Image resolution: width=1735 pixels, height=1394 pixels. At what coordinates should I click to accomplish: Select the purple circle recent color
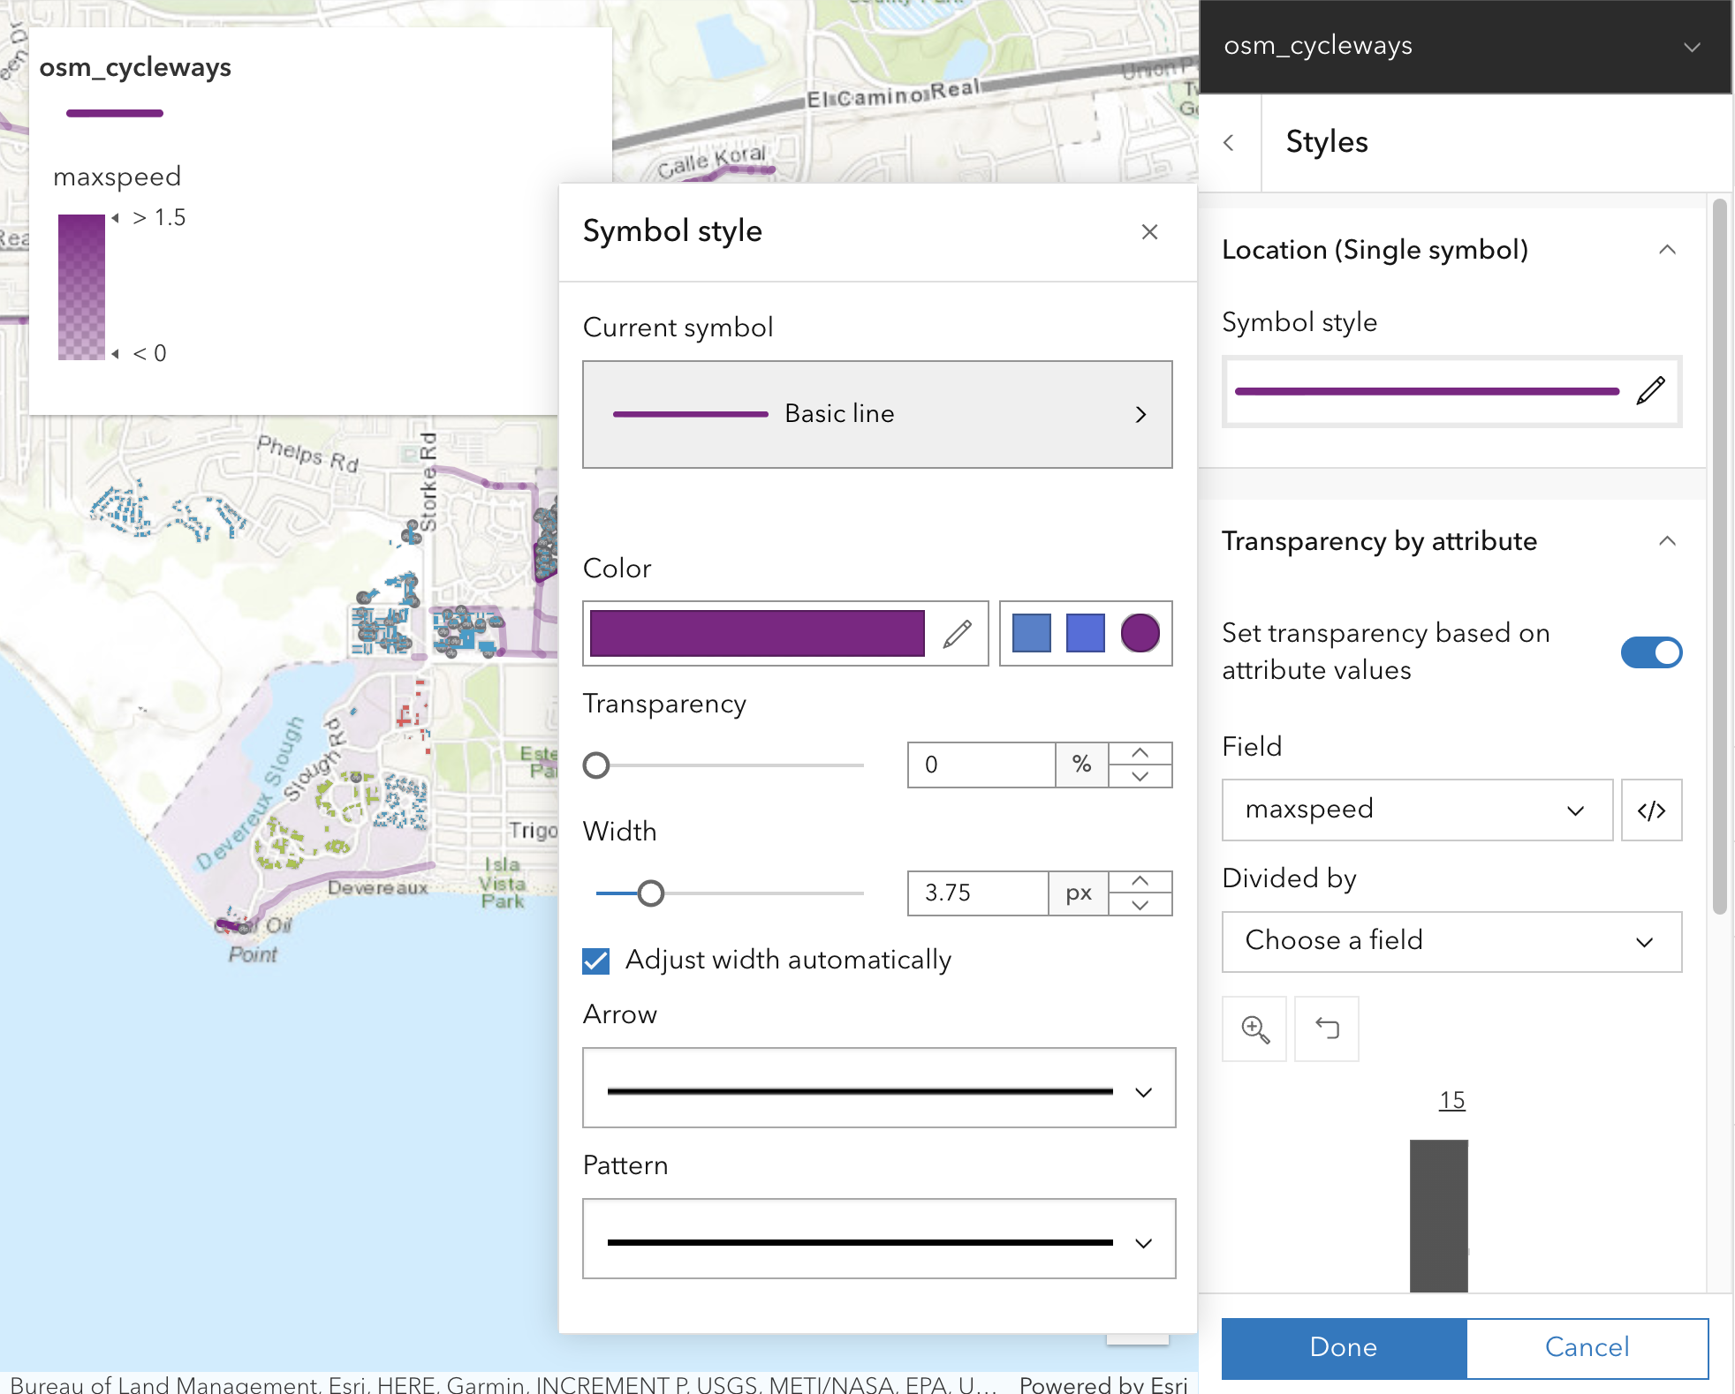click(x=1140, y=633)
